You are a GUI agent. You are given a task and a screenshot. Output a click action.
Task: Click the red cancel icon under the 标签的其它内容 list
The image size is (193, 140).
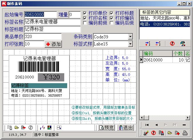pyautogui.click(x=172, y=44)
